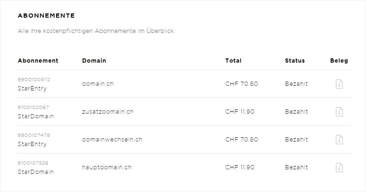The height and width of the screenshot is (192, 366).
Task: Download receipt for zusatzdomain.ch subscription
Action: pos(339,112)
